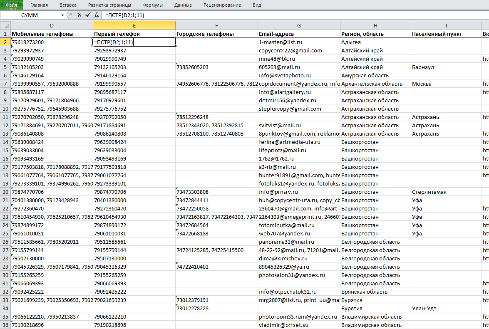
Task: Select column E header
Action: coord(134,25)
